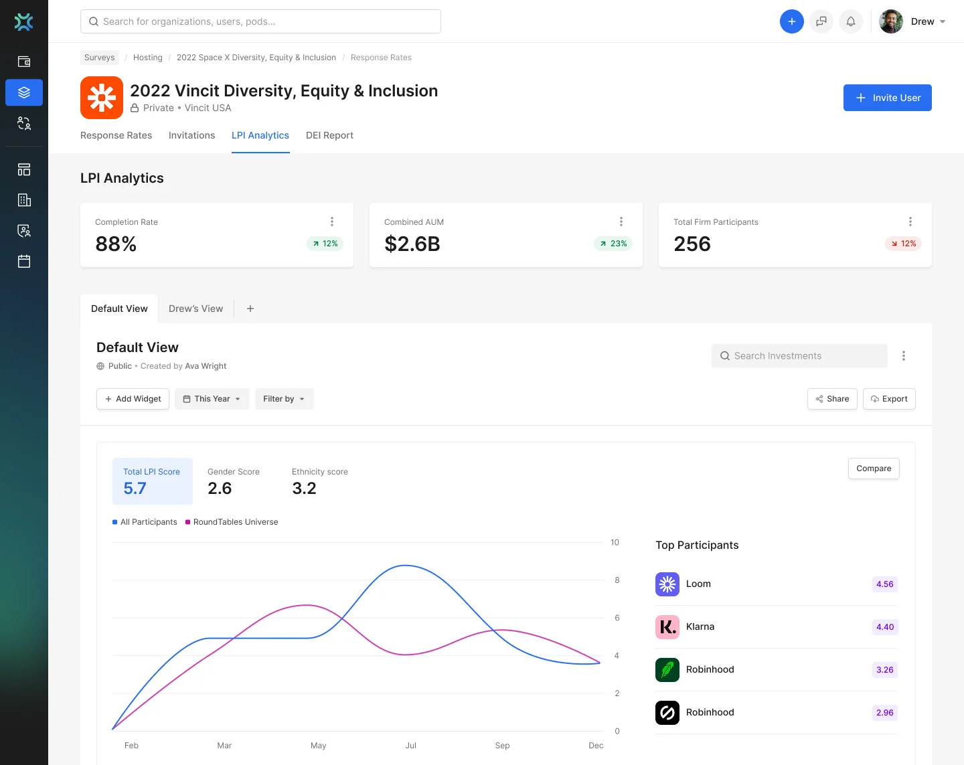Toggle All Participants legend series
This screenshot has width=964, height=765.
click(x=145, y=522)
